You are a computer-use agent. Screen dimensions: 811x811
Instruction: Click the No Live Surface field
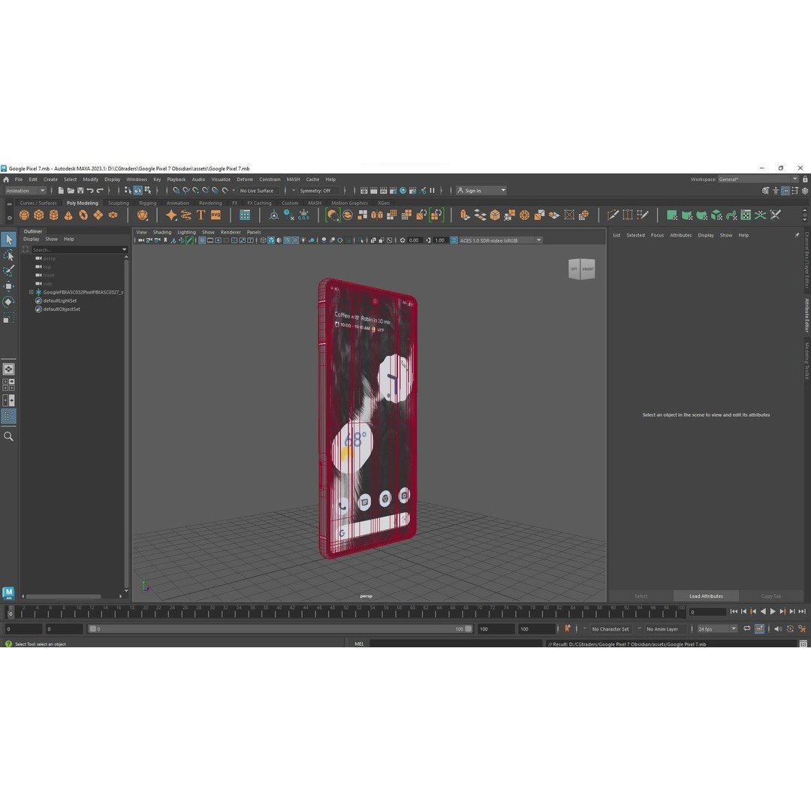pos(257,190)
